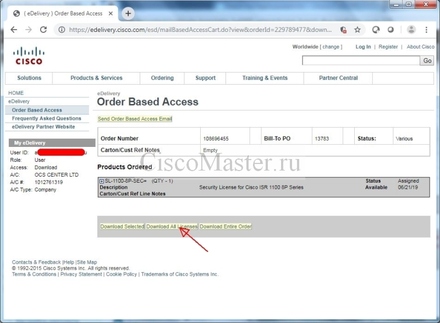The width and height of the screenshot is (440, 323).
Task: Click Send Order Based Access Email
Action: click(135, 119)
